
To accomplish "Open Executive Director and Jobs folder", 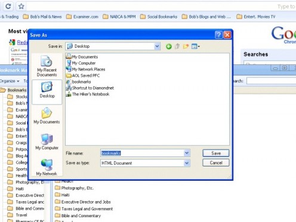I will coord(83,202).
